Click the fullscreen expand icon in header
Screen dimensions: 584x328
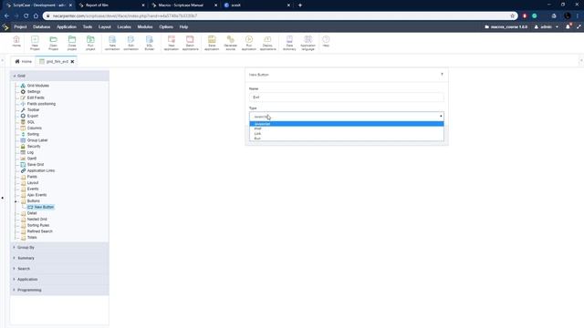click(579, 26)
